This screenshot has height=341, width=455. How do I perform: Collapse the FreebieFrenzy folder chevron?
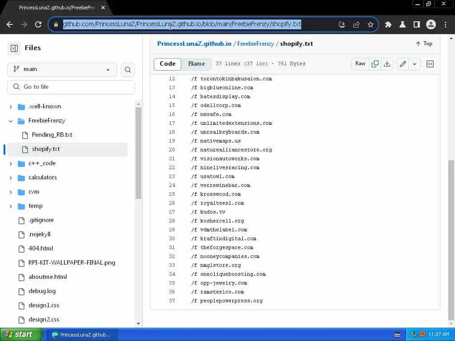tap(11, 121)
